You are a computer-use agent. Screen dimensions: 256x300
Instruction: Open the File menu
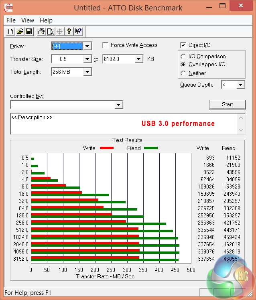[11, 20]
